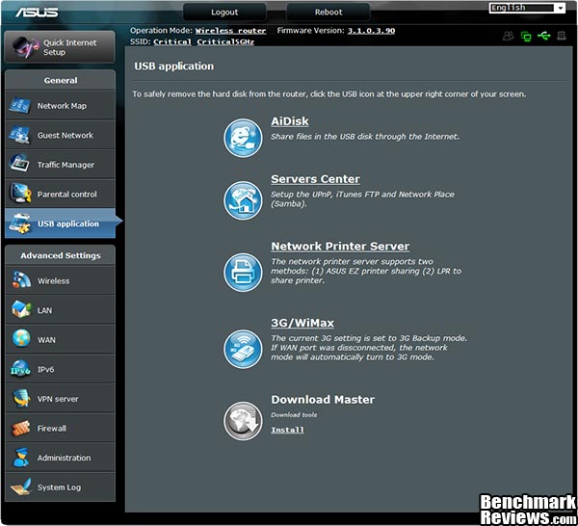Click the Quick Internet Setup wizard icon
Image resolution: width=578 pixels, height=526 pixels.
click(x=25, y=47)
